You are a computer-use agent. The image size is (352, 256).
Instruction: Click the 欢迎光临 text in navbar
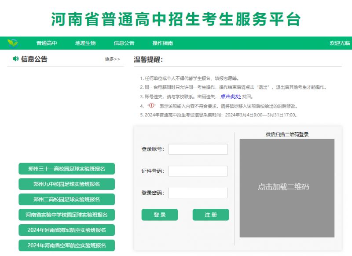click(340, 43)
